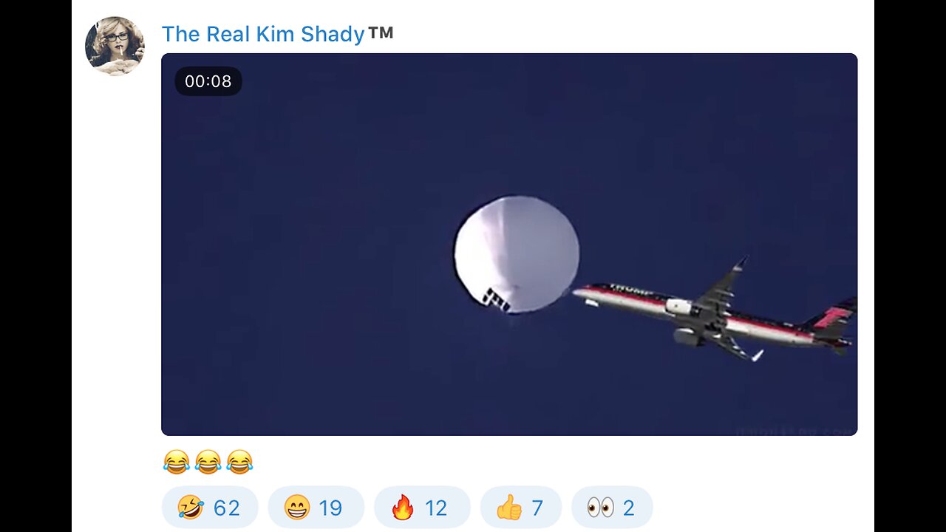The image size is (946, 532).
Task: React with the fire emoji
Action: click(403, 508)
